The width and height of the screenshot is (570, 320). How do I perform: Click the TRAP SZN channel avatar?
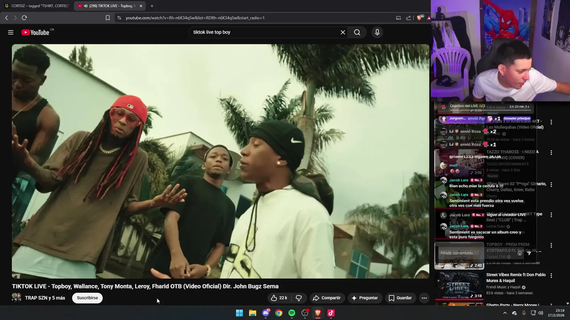pyautogui.click(x=16, y=298)
